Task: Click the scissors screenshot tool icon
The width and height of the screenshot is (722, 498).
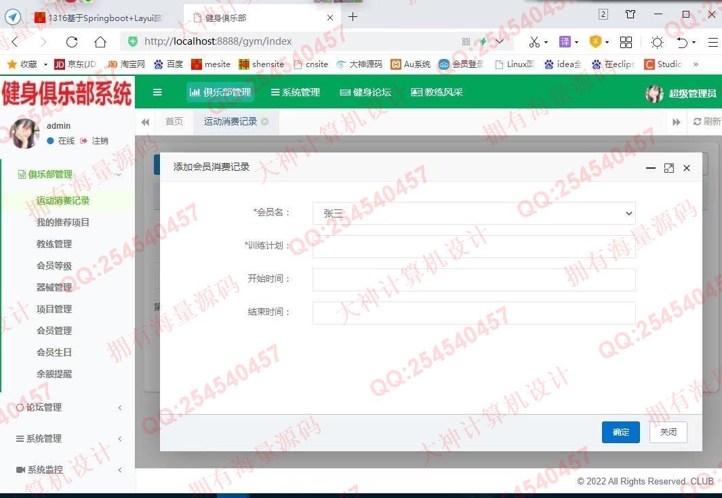Action: pyautogui.click(x=534, y=42)
